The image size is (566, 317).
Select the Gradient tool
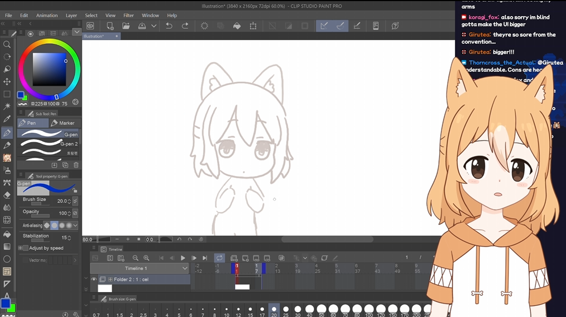(7, 246)
